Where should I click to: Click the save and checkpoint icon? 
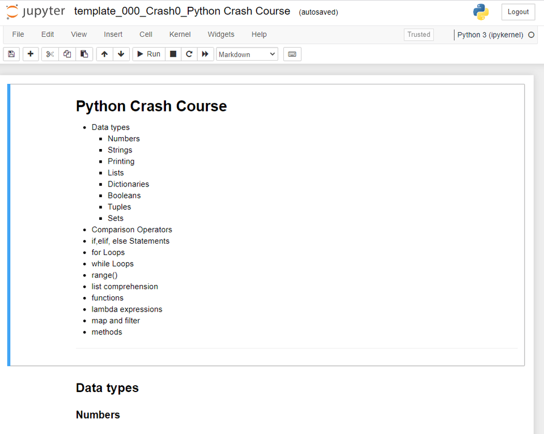[x=11, y=54]
